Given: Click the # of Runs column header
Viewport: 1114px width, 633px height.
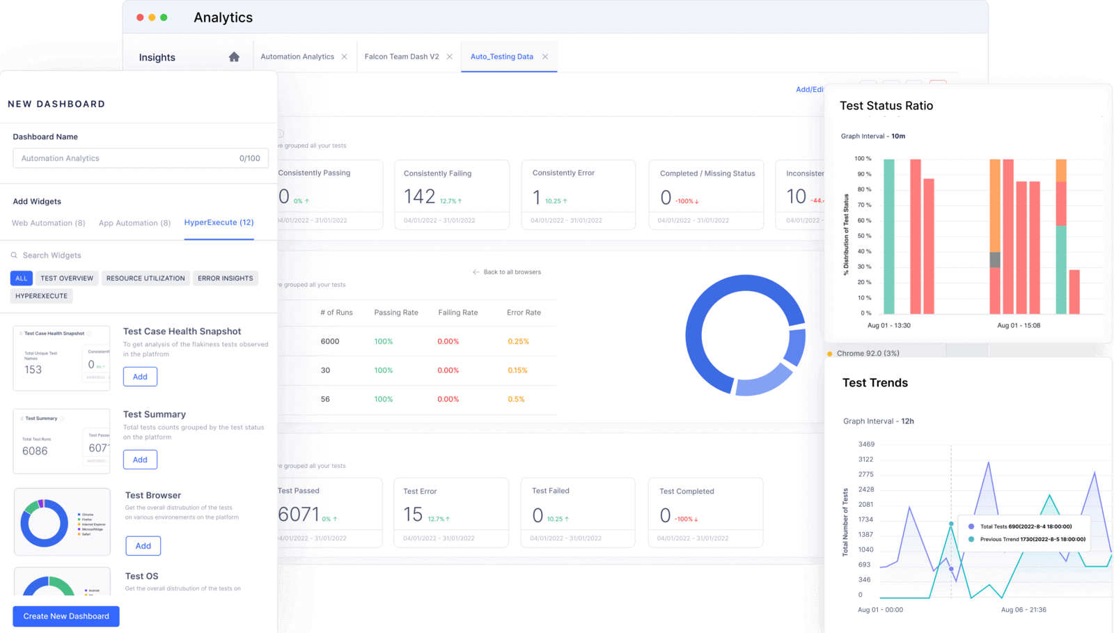Looking at the screenshot, I should point(336,313).
